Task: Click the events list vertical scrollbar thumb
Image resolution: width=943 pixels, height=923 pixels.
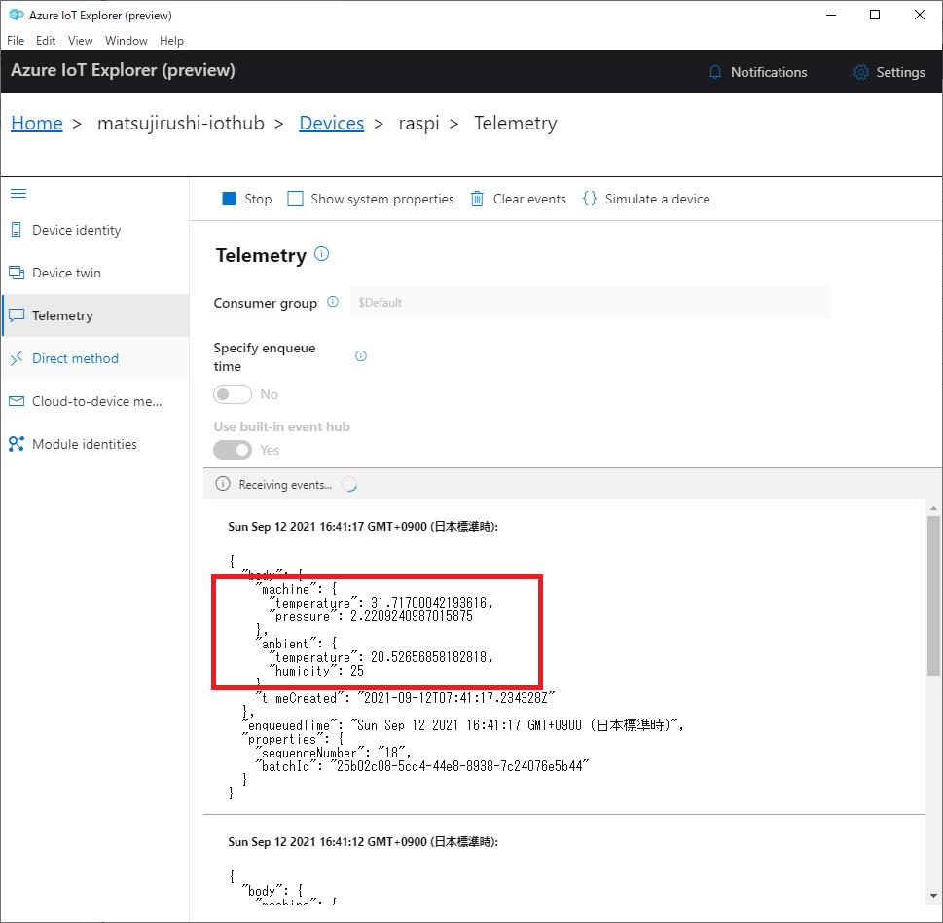Action: [x=933, y=596]
